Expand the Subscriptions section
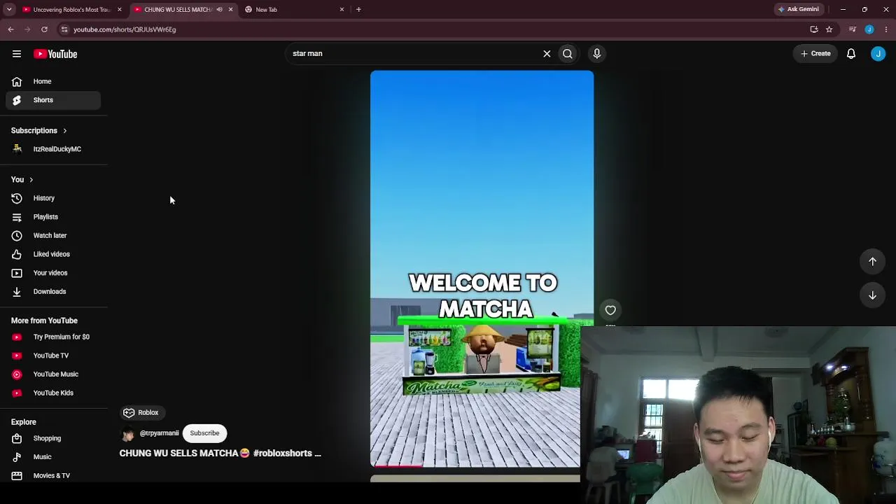Viewport: 896px width, 504px height. pos(39,131)
